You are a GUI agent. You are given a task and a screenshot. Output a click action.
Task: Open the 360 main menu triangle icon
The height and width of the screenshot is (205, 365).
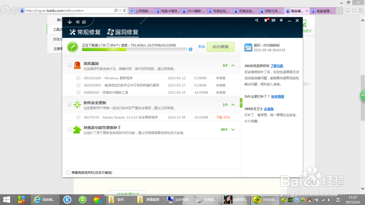click(281, 20)
